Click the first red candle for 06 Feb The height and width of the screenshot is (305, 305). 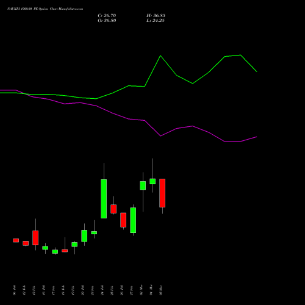click(16, 240)
